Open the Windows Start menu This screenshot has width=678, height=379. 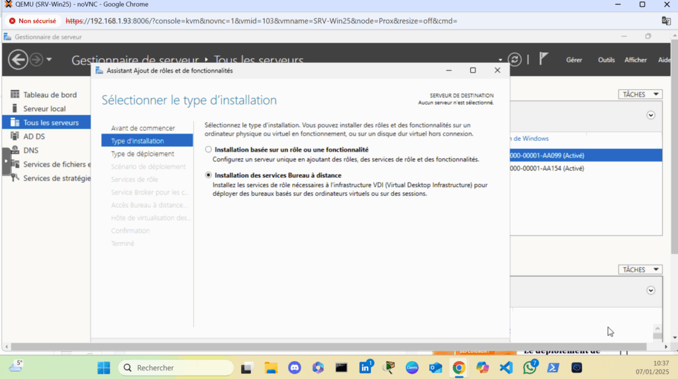[104, 368]
